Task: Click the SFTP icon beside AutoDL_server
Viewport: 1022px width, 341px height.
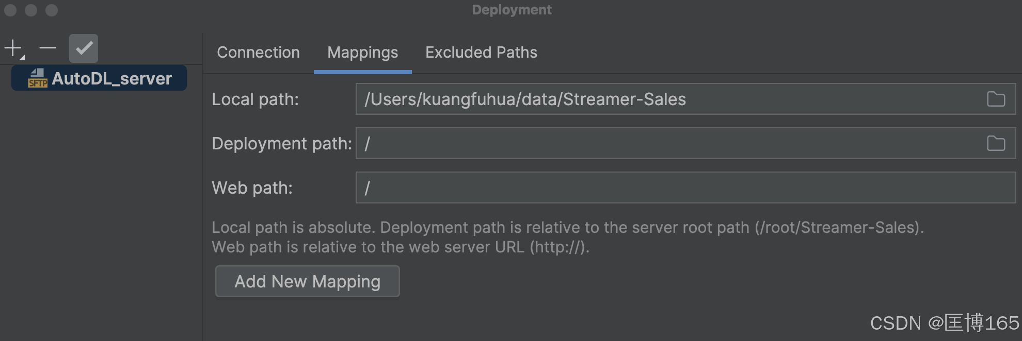Action: 38,79
